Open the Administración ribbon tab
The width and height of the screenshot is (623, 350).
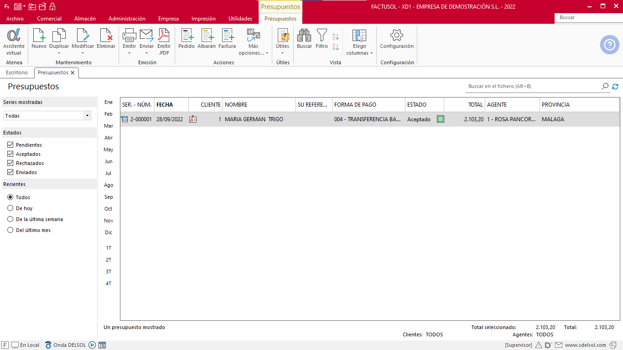[127, 19]
